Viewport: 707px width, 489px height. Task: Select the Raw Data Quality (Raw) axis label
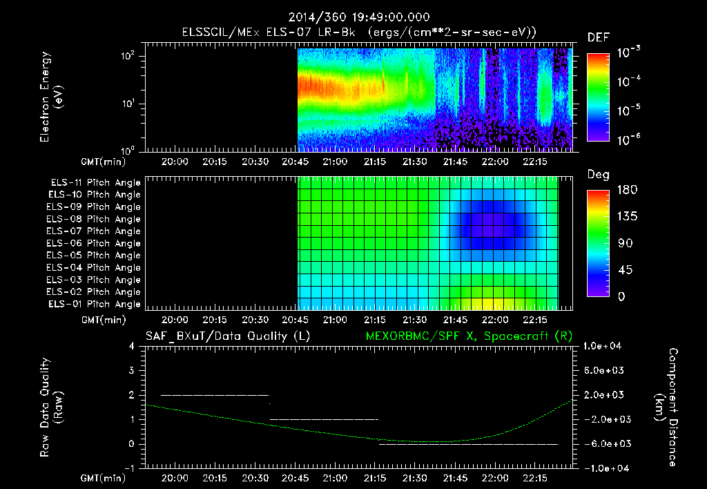tap(51, 407)
